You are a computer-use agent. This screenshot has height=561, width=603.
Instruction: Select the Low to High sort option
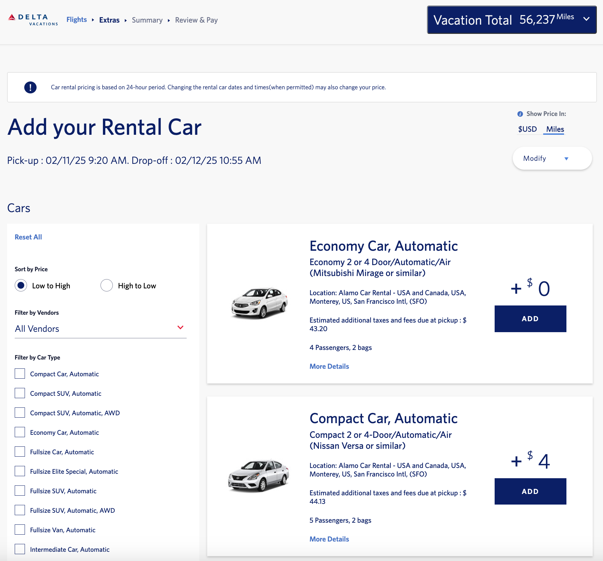coord(21,285)
